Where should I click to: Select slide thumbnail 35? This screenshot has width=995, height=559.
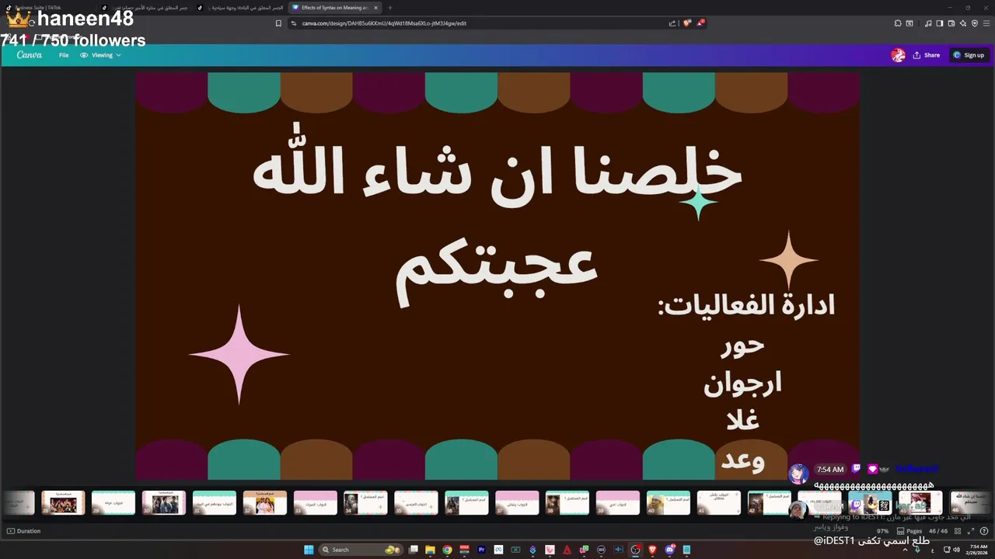point(416,503)
